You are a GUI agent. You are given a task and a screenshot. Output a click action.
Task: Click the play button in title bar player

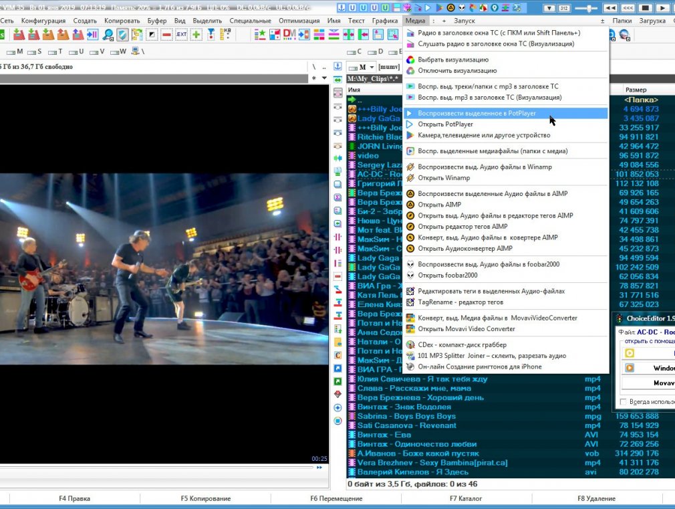(662, 8)
